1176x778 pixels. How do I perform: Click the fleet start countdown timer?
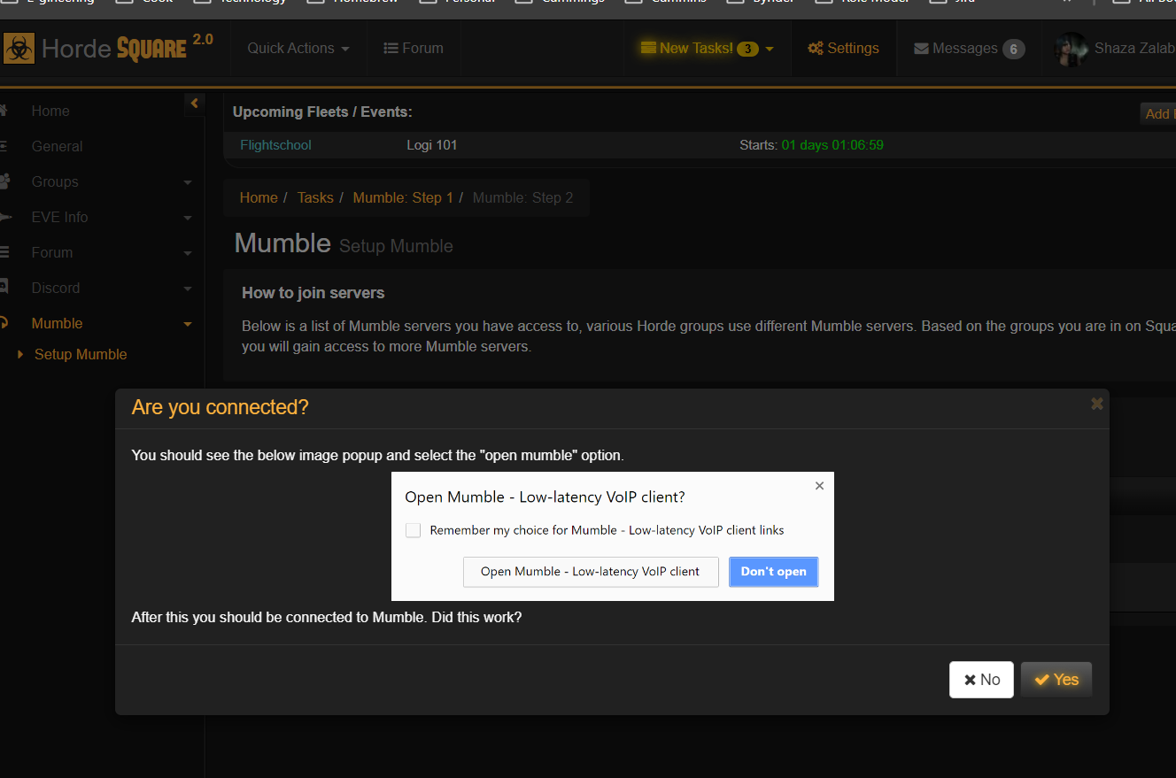click(x=832, y=145)
